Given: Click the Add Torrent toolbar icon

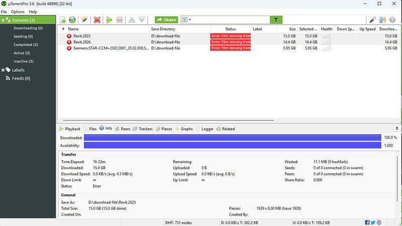Looking at the screenshot, I should (63, 20).
